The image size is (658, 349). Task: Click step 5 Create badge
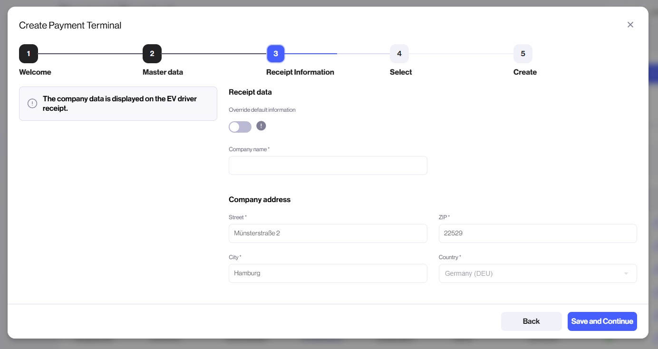coord(523,54)
